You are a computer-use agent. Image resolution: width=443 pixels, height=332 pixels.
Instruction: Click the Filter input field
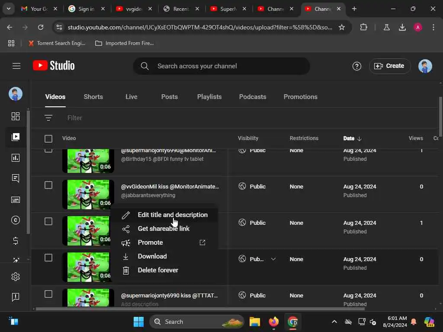(74, 118)
